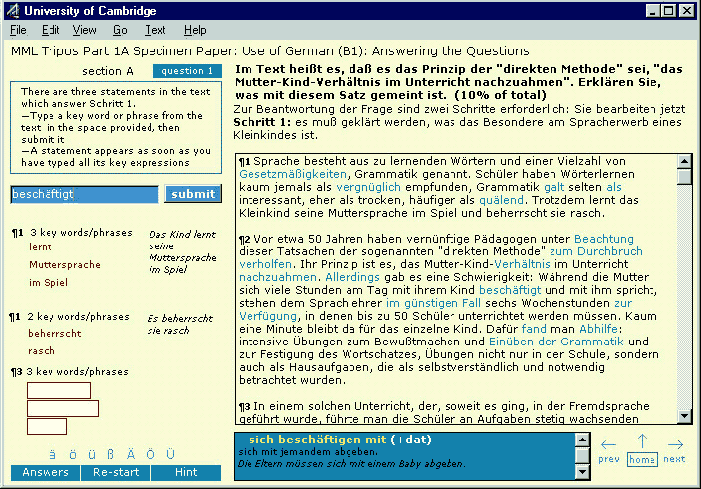This screenshot has height=489, width=701.
Task: Click the glossary link fand
Action: [534, 329]
